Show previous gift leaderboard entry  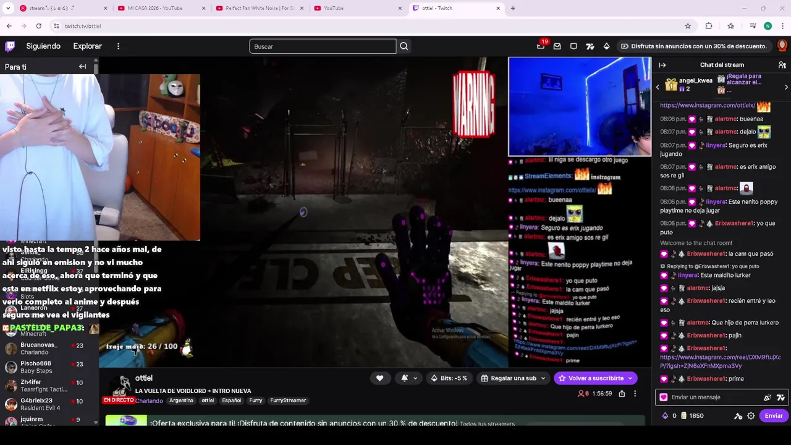(x=658, y=87)
